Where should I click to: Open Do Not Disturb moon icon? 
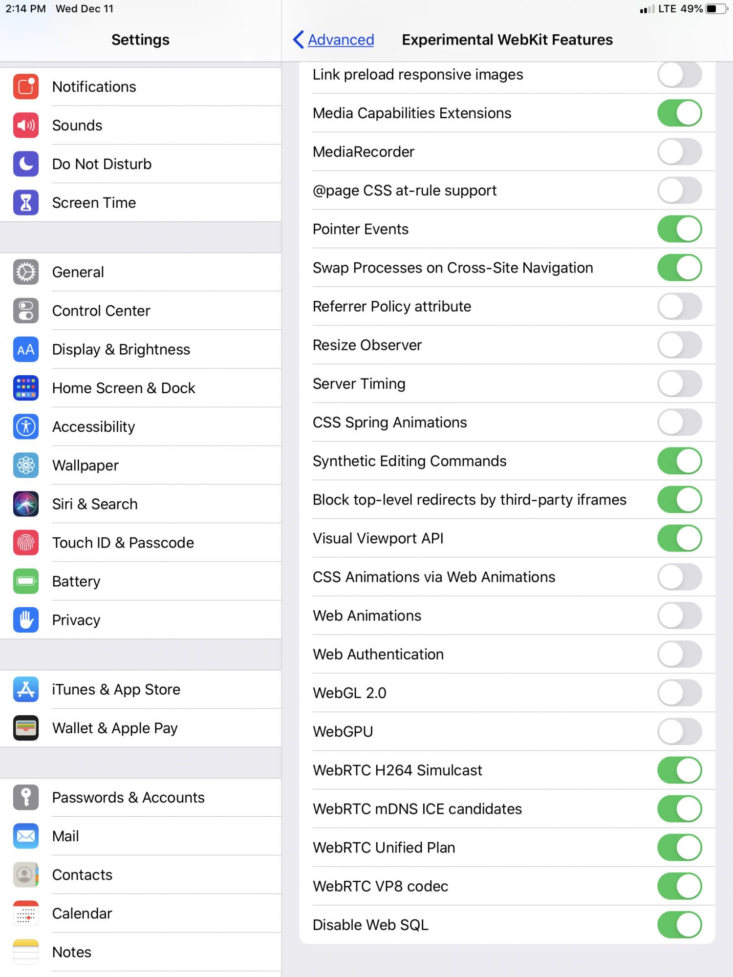coord(26,164)
